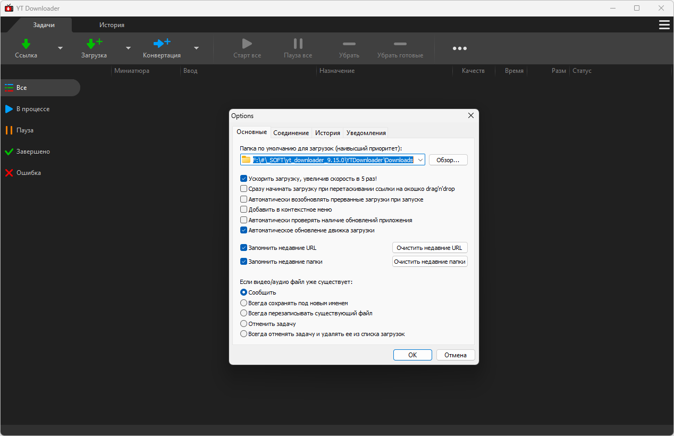
Task: Expand the arrow next to Ссылка
Action: coord(60,48)
